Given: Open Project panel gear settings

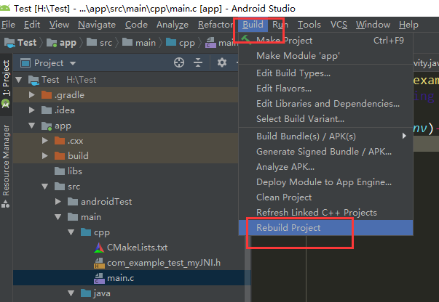Looking at the screenshot, I should click(222, 62).
